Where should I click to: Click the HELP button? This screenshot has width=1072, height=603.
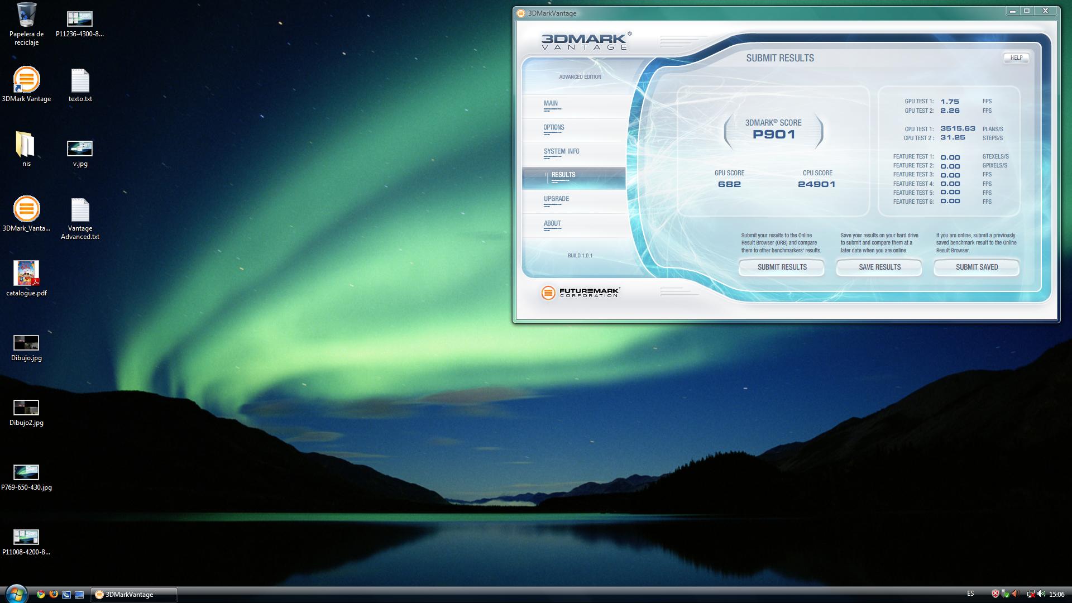coord(1016,58)
